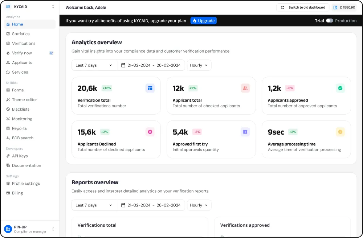
Task: Expand the KYCAID workspace switcher chevron
Action: (x=53, y=7)
